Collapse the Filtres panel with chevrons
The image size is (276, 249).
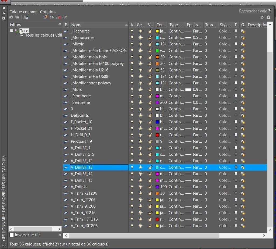tap(60, 24)
